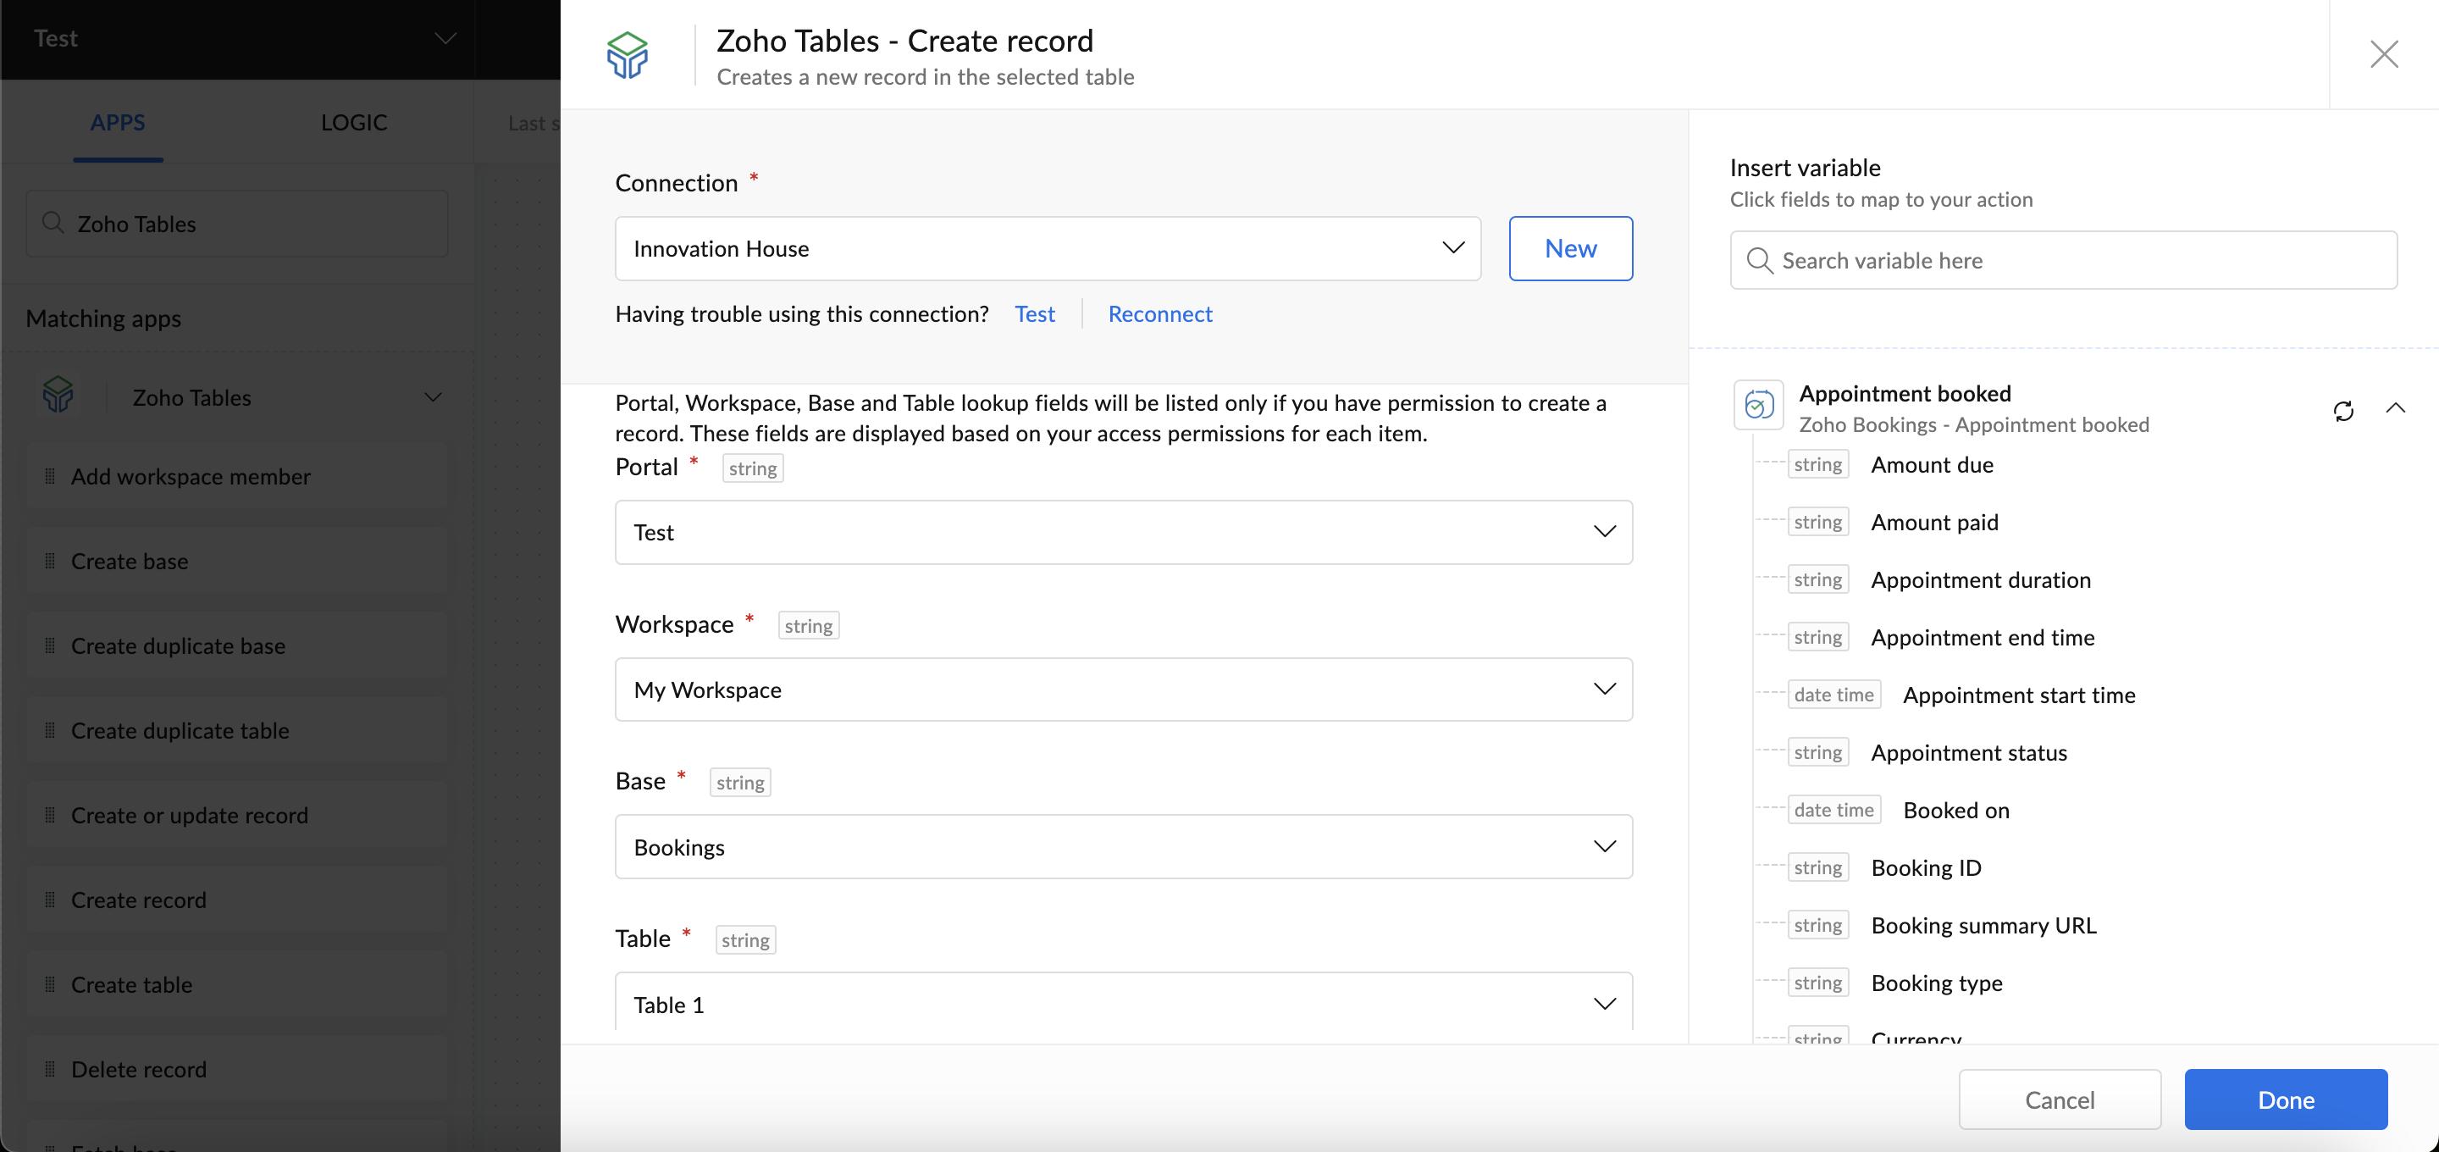Click the Zoho Tables logo in header
The width and height of the screenshot is (2439, 1152).
[x=627, y=55]
